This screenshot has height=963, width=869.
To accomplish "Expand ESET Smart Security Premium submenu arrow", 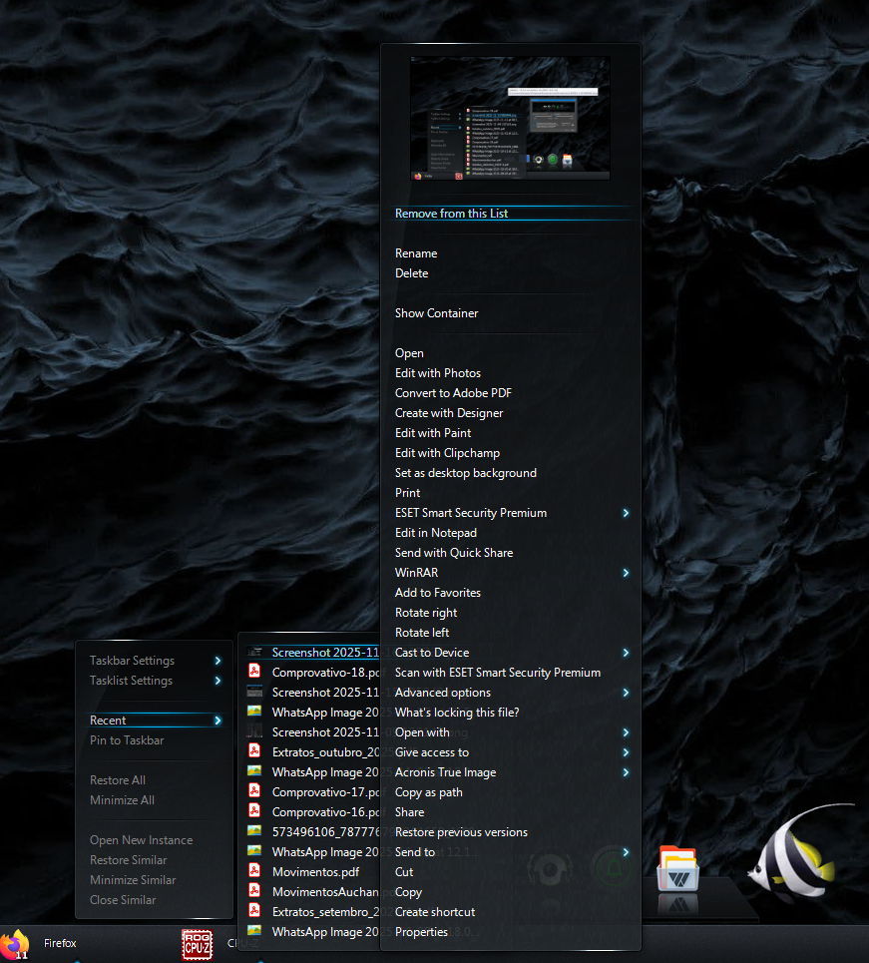I will pyautogui.click(x=626, y=513).
